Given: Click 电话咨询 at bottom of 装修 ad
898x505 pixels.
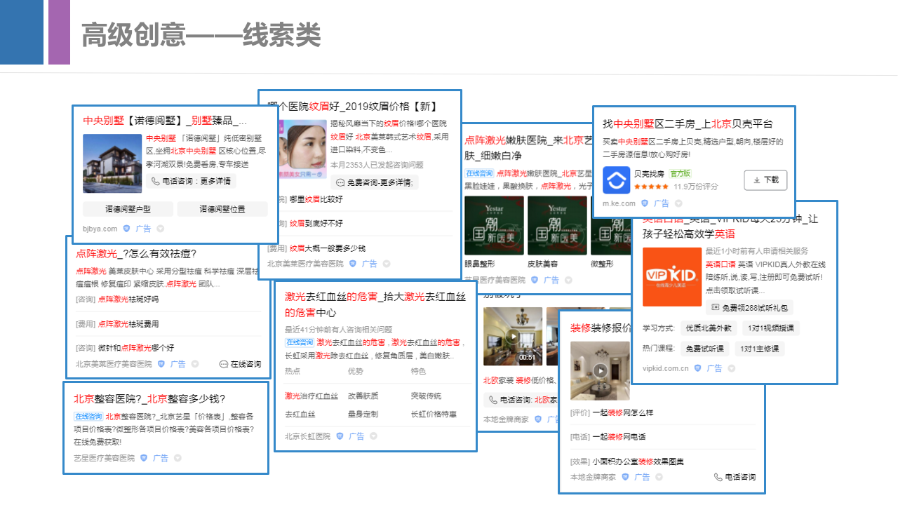Looking at the screenshot, I should [x=735, y=477].
